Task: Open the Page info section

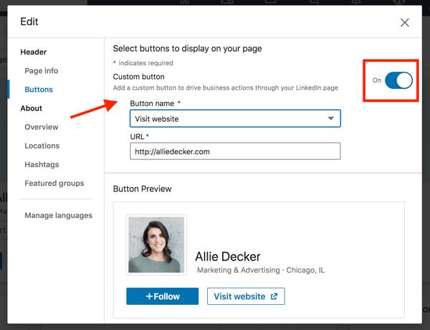Action: tap(42, 71)
